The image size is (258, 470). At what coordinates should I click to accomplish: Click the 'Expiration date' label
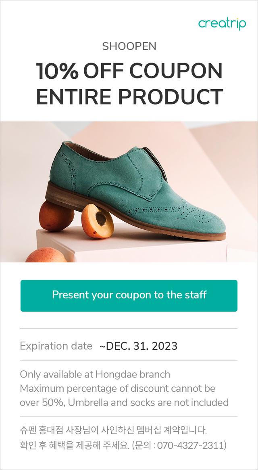(56, 346)
